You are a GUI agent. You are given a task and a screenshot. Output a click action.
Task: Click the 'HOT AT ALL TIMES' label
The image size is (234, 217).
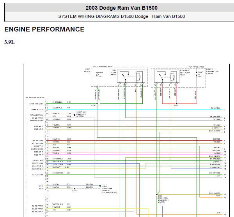point(196,67)
